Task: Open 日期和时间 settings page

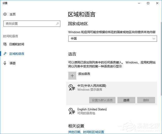Action: pos(17,44)
